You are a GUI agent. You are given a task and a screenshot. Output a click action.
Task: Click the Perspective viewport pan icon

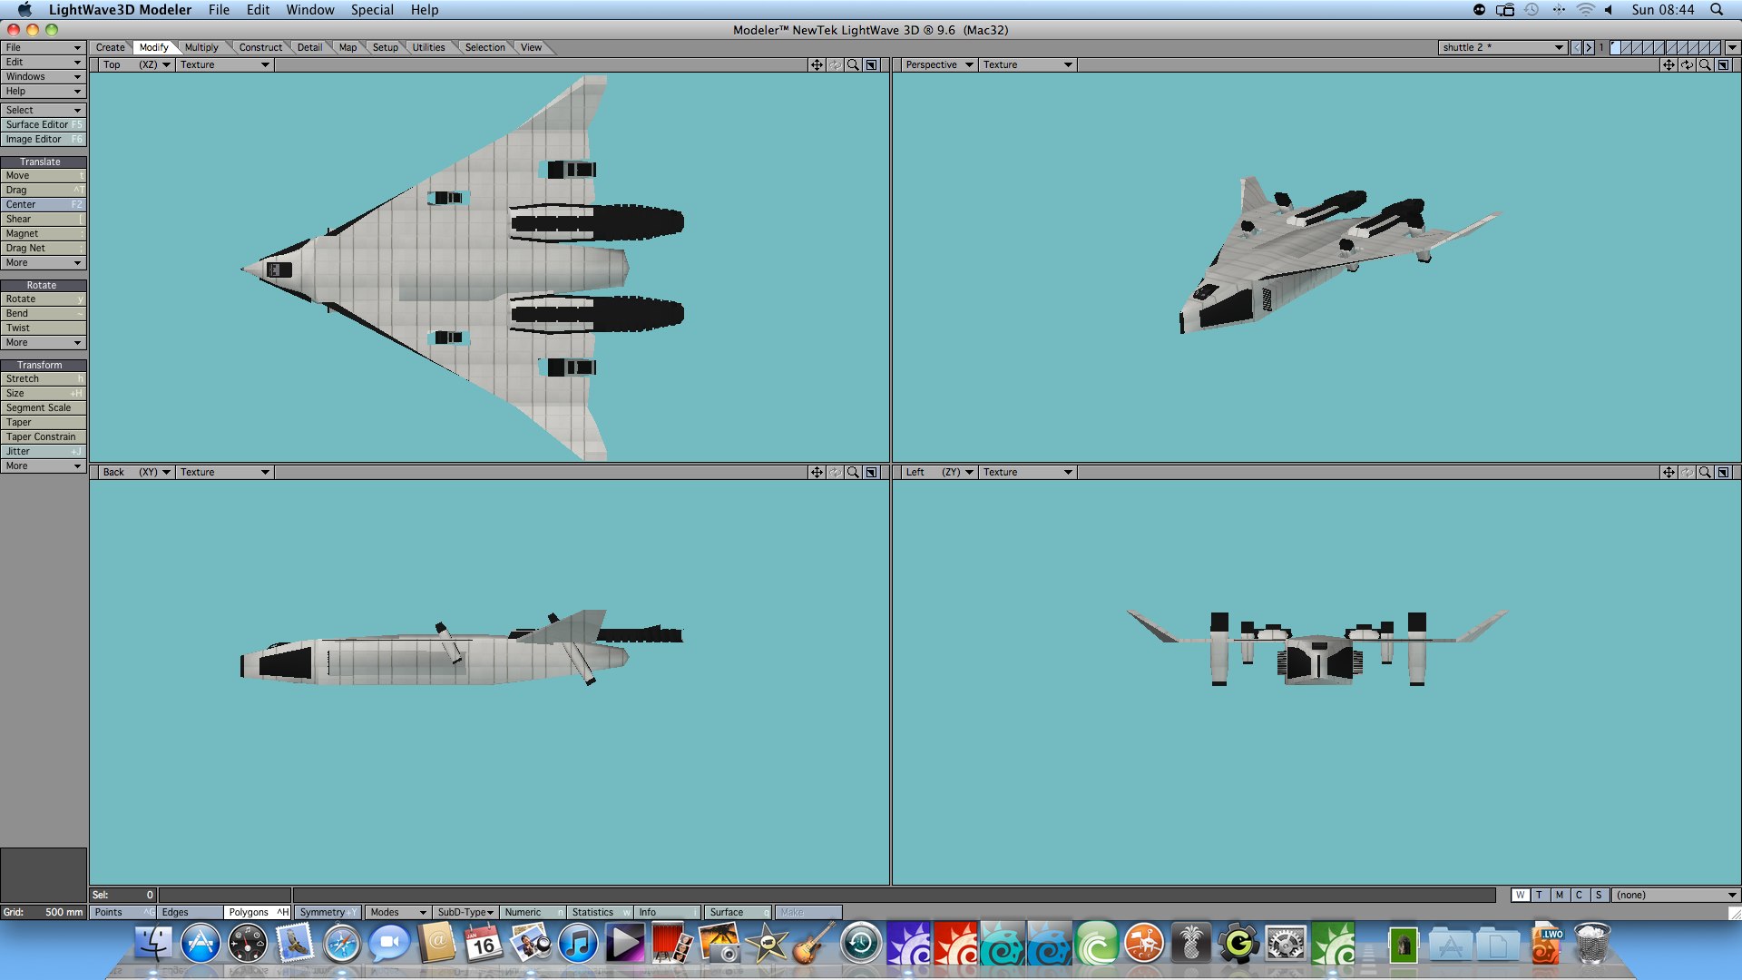1668,64
